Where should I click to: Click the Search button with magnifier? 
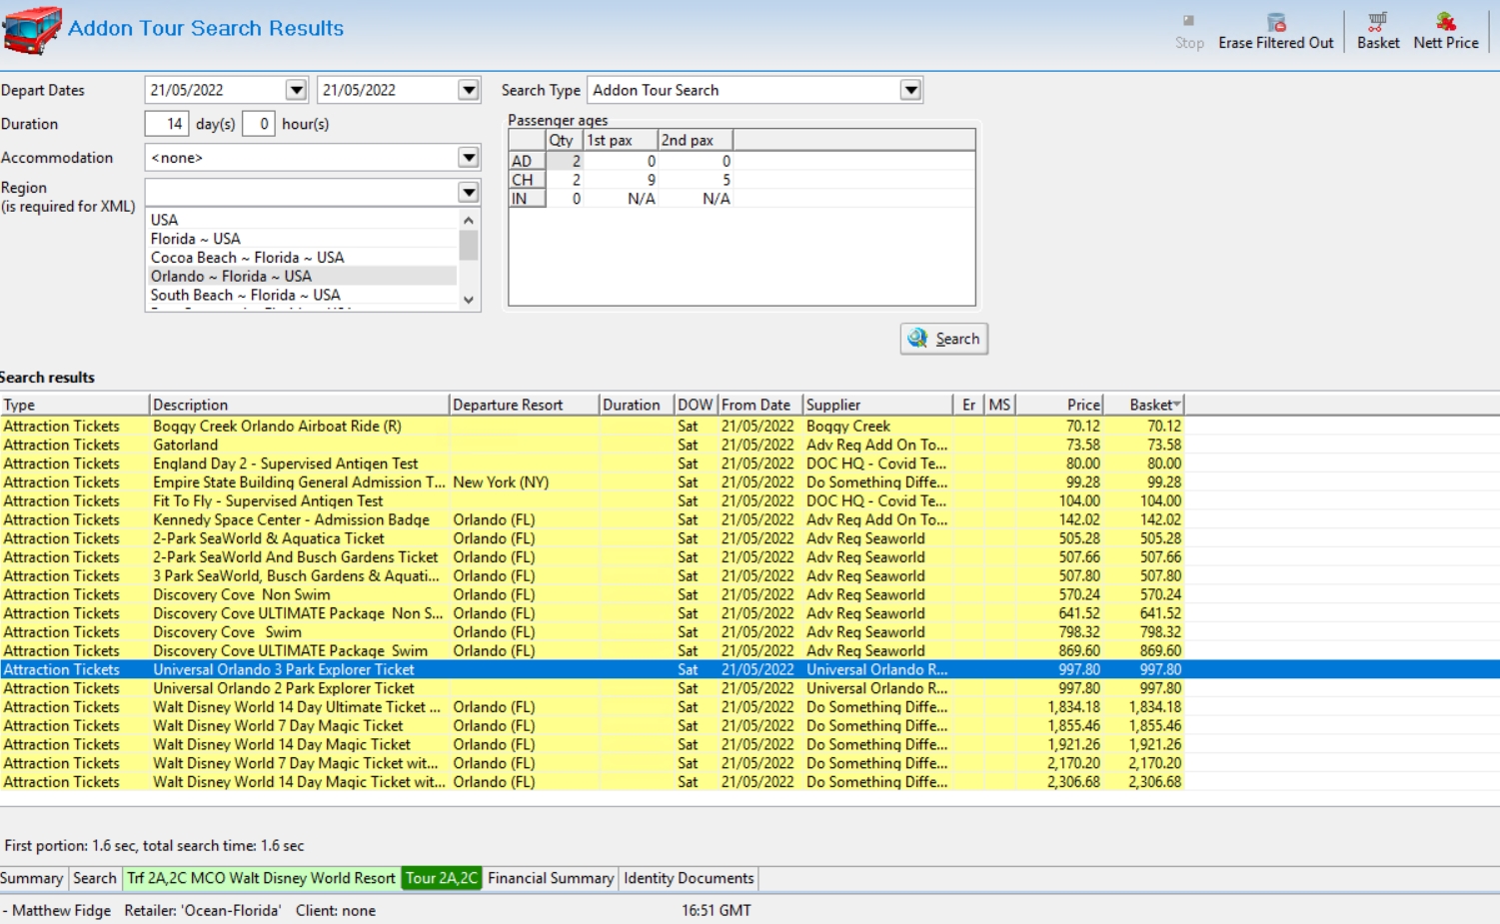(943, 339)
